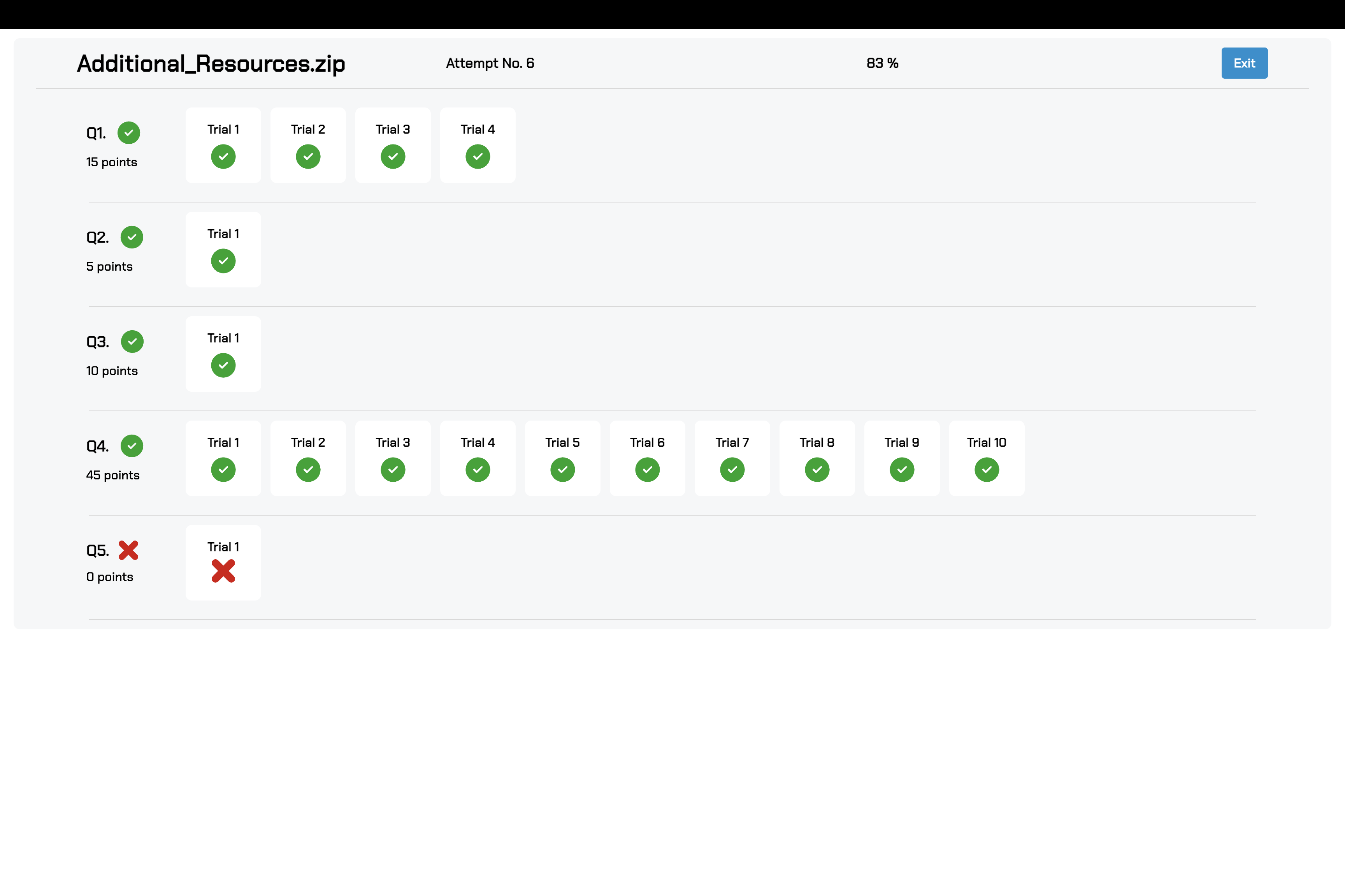Screen dimensions: 1345x870
Task: View Q4 Trial 6 check mark
Action: pyautogui.click(x=647, y=469)
